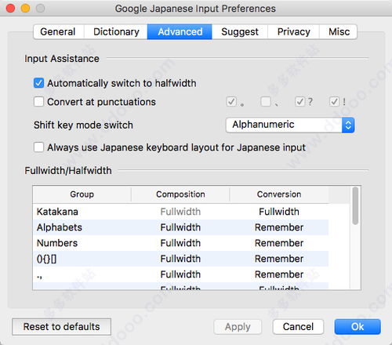Change Katakana Conversion Fullwidth cell
392x345 pixels.
click(x=279, y=212)
